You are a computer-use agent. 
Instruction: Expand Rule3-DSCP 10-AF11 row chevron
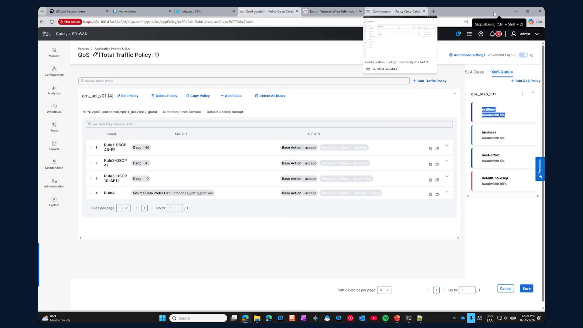point(447,176)
